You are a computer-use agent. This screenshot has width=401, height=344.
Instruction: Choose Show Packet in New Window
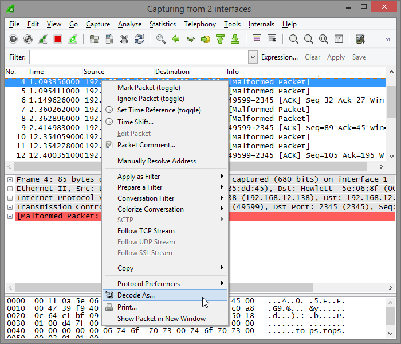pos(165,319)
